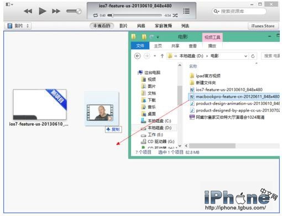Select 阿黛尔皇家艾伯特大厅演唱会 video file

[x=227, y=117]
